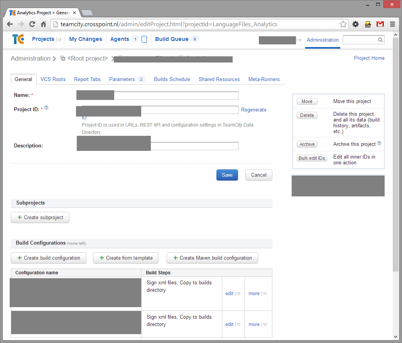Image resolution: width=402 pixels, height=343 pixels.
Task: Click into the Description field
Action: pos(157,145)
